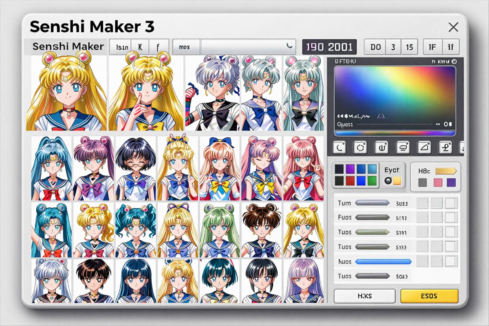
Task: Adjust the Tuos S153 slider
Action: [372, 247]
